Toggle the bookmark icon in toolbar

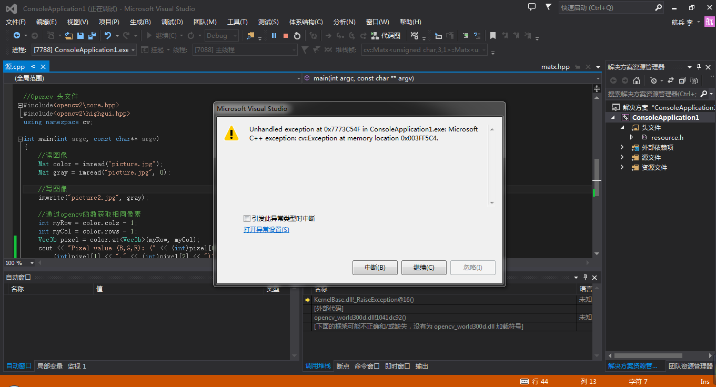coord(493,36)
